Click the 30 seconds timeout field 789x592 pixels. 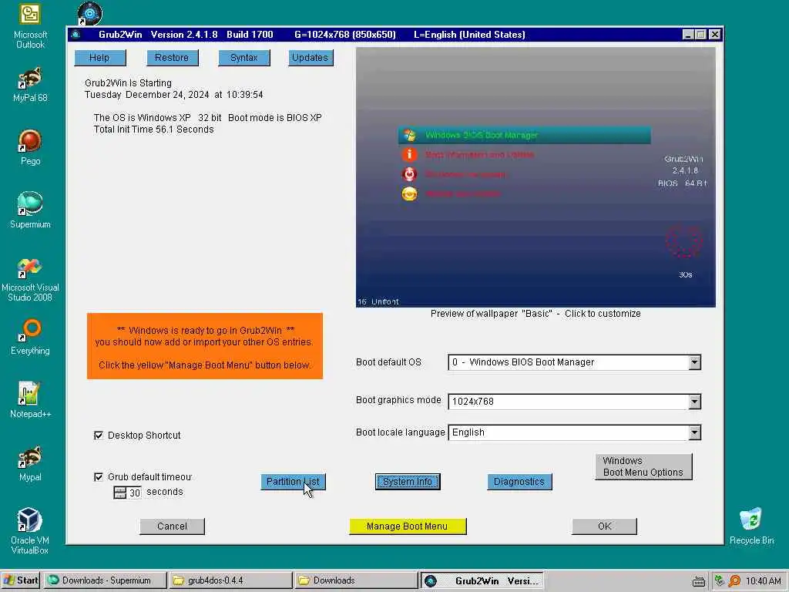134,493
